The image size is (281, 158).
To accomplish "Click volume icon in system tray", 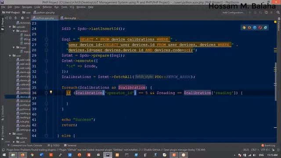I will click(255, 155).
